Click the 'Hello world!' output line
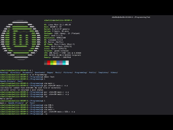This screenshot has height=130, width=173. point(6,99)
